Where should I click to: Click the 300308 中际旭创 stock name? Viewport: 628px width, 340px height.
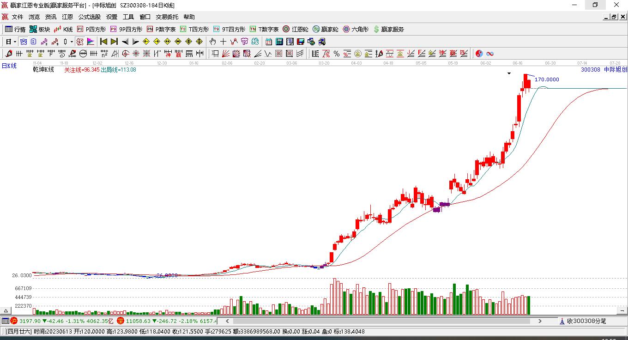(x=604, y=70)
